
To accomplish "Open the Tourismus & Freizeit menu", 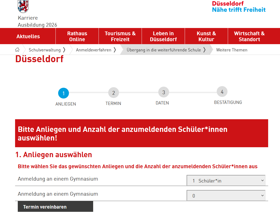I will [120, 36].
